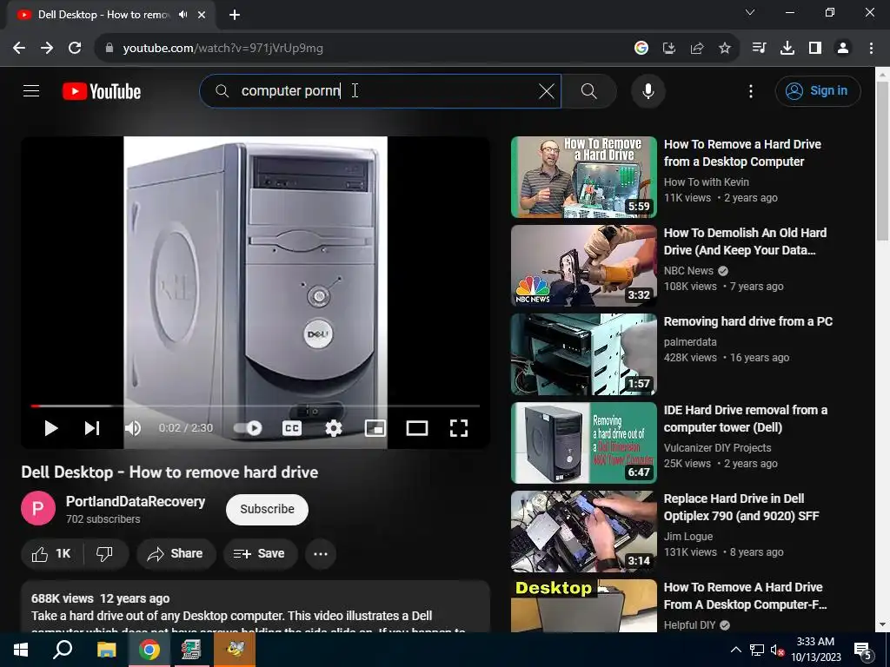This screenshot has height=667, width=890.
Task: Go back in Chrome
Action: (19, 49)
